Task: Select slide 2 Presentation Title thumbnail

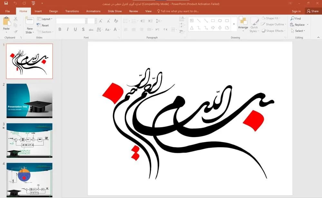Action: click(29, 101)
